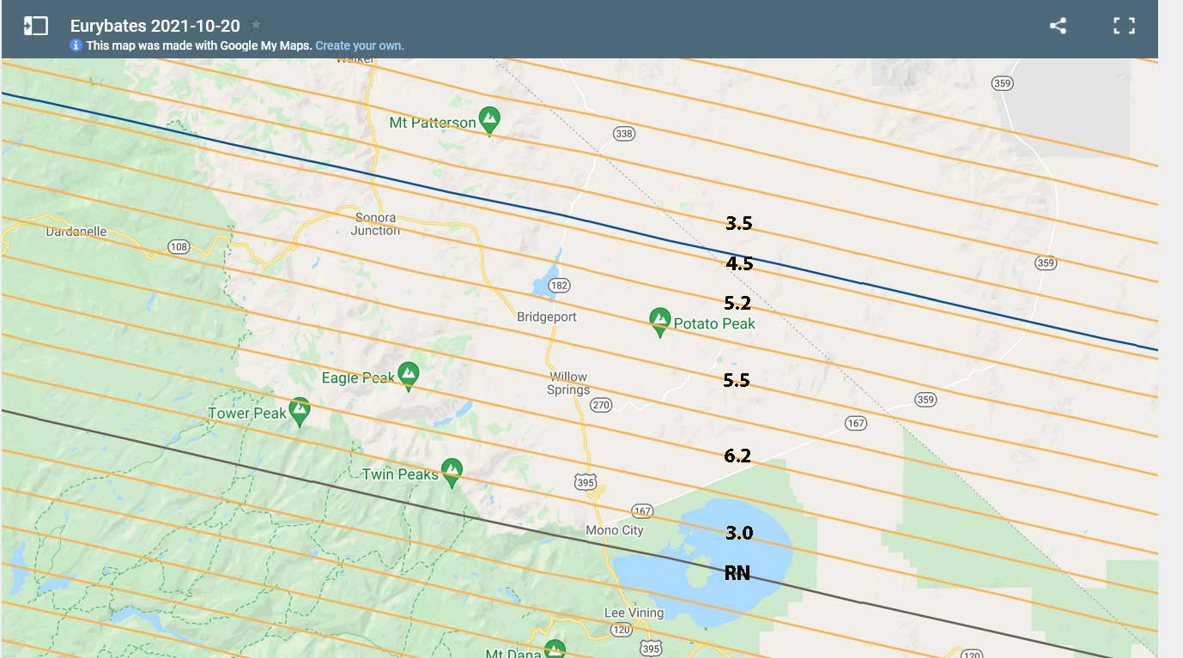
Task: Click the 'Mono City' label
Action: (x=615, y=530)
